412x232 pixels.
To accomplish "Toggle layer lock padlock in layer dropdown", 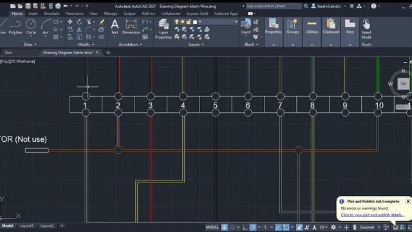I will tap(189, 22).
